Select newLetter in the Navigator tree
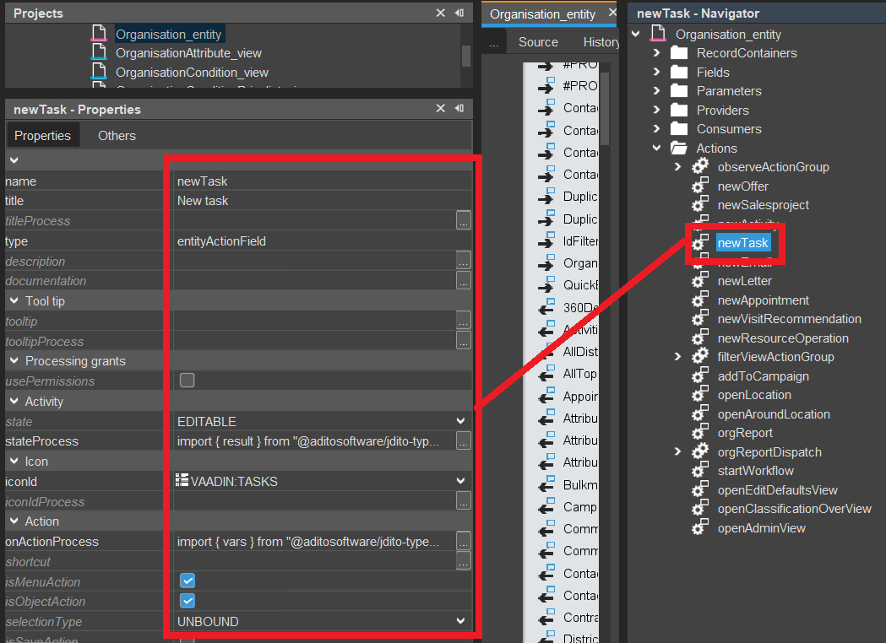The height and width of the screenshot is (643, 886). tap(744, 281)
